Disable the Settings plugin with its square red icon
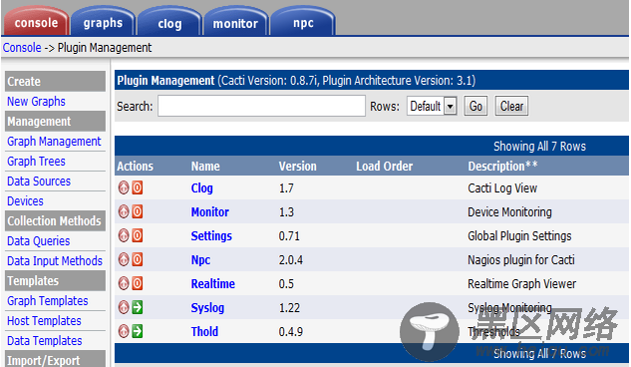 coord(138,235)
